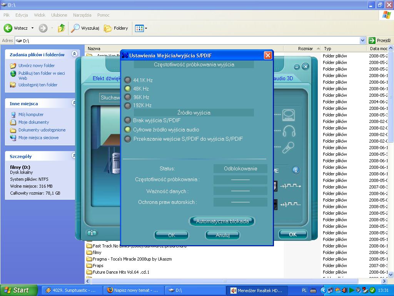This screenshot has height=296, width=394.
Task: Go back with the Wstecz arrow icon
Action: 8,28
